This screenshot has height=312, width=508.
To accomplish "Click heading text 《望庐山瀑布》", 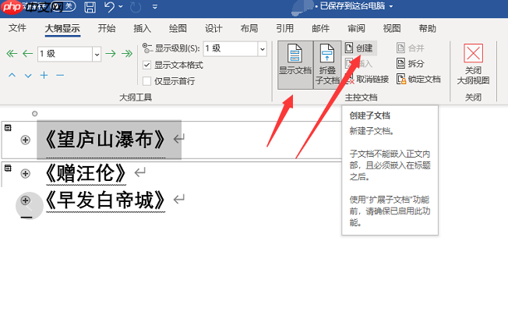I will point(106,140).
